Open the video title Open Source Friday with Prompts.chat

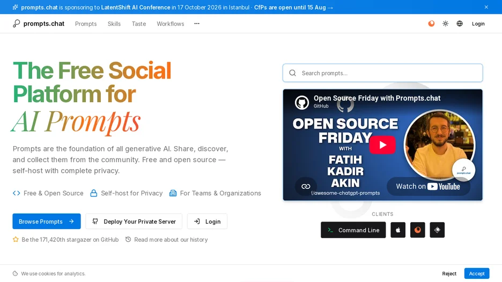pos(377,98)
